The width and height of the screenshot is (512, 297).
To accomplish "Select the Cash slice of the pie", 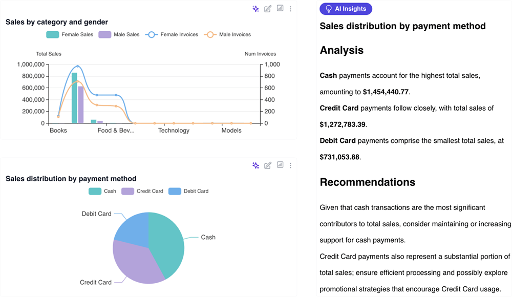I will (x=166, y=241).
